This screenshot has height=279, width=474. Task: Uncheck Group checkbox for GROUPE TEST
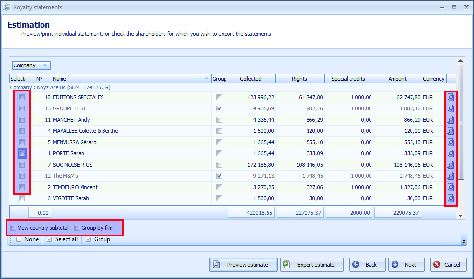coord(219,108)
